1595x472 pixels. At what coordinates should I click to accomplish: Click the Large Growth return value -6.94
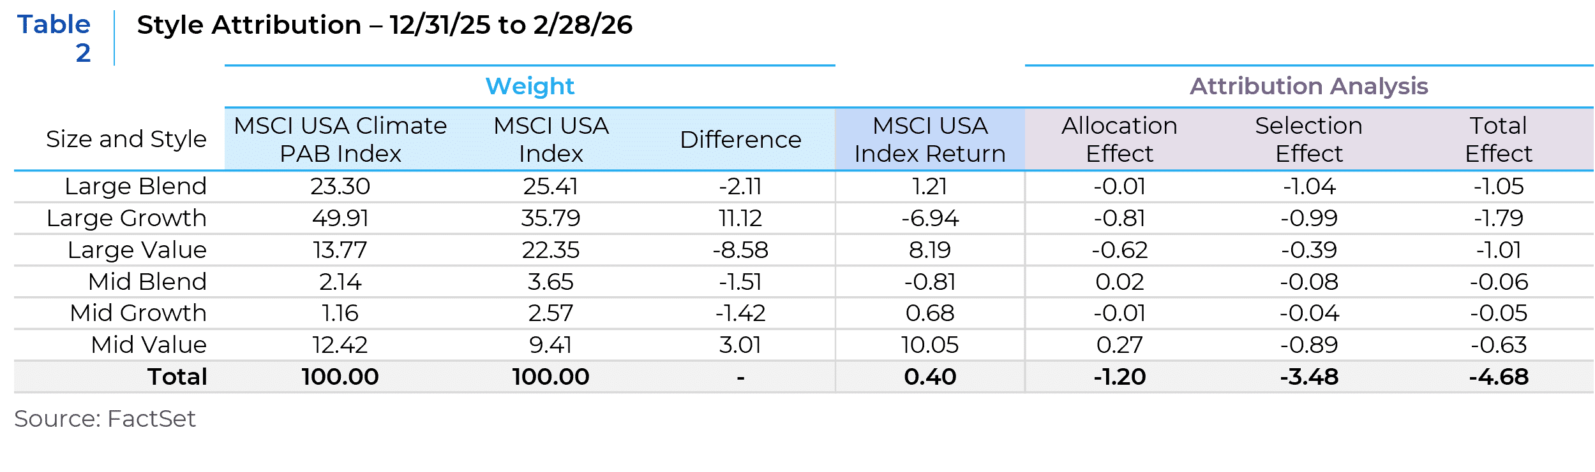pos(930,218)
